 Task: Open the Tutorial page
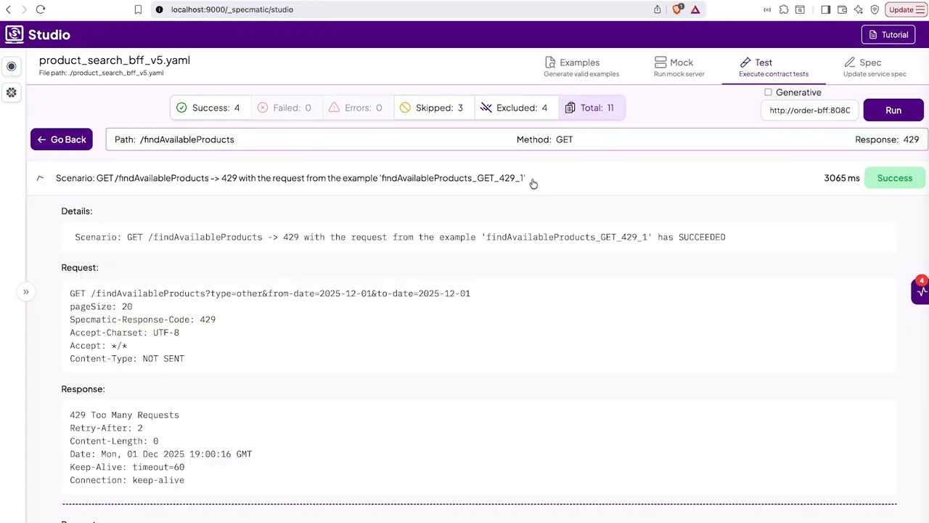click(x=888, y=34)
